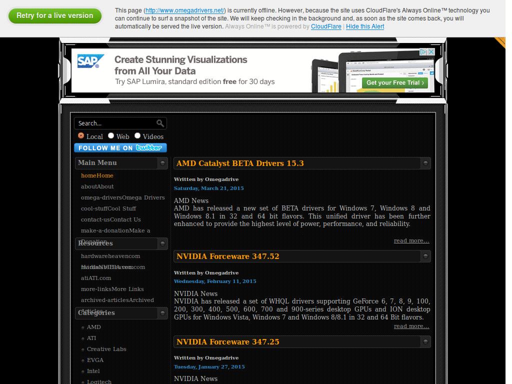This screenshot has height=384, width=512.
Task: Click the SAP ad tablet image
Action: point(372,72)
